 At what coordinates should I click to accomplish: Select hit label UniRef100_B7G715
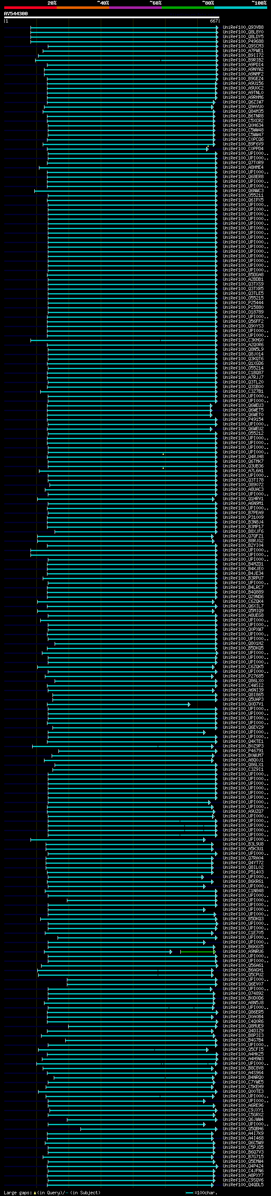click(x=243, y=1157)
